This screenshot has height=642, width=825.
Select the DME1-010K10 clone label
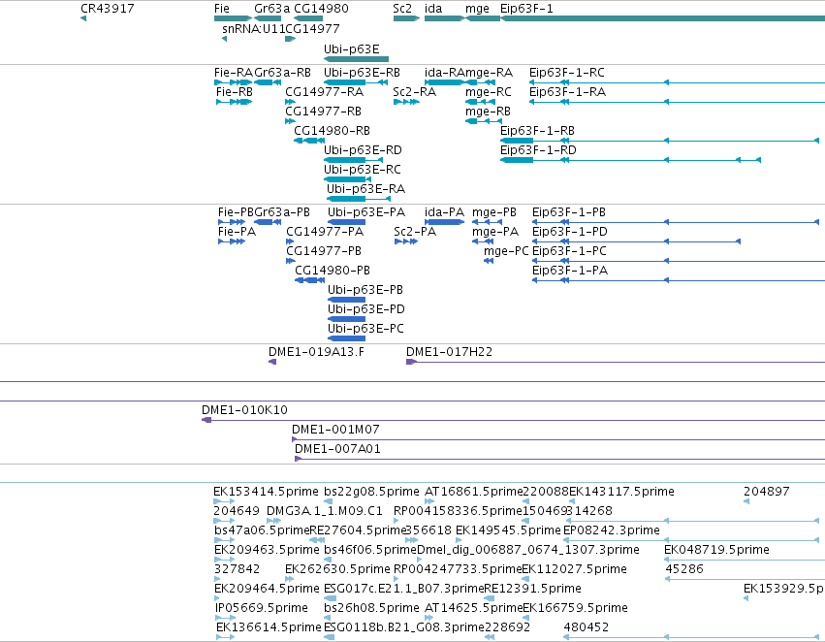244,410
